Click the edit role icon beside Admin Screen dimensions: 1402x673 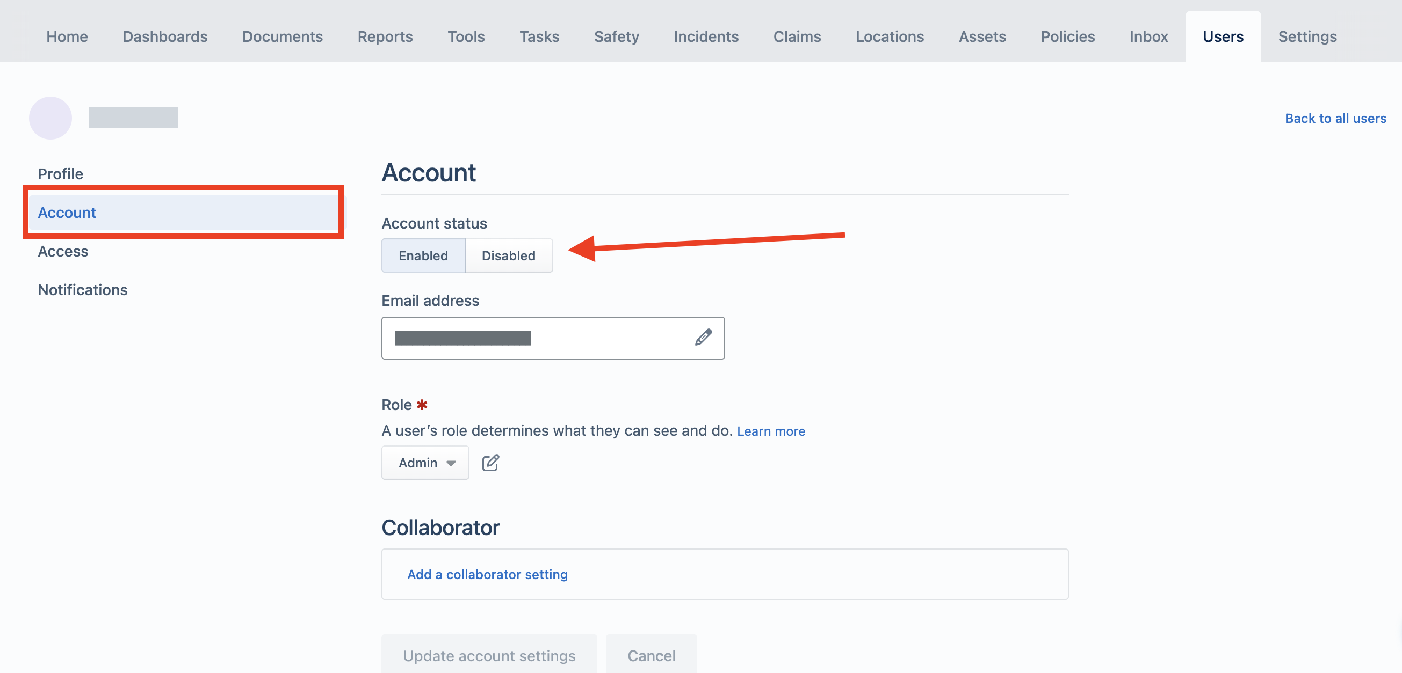tap(490, 463)
